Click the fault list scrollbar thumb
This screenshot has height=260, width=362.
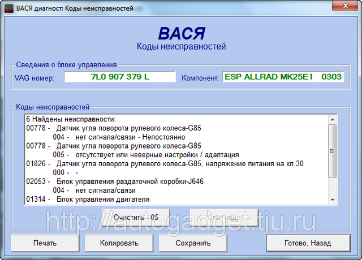pos(333,151)
